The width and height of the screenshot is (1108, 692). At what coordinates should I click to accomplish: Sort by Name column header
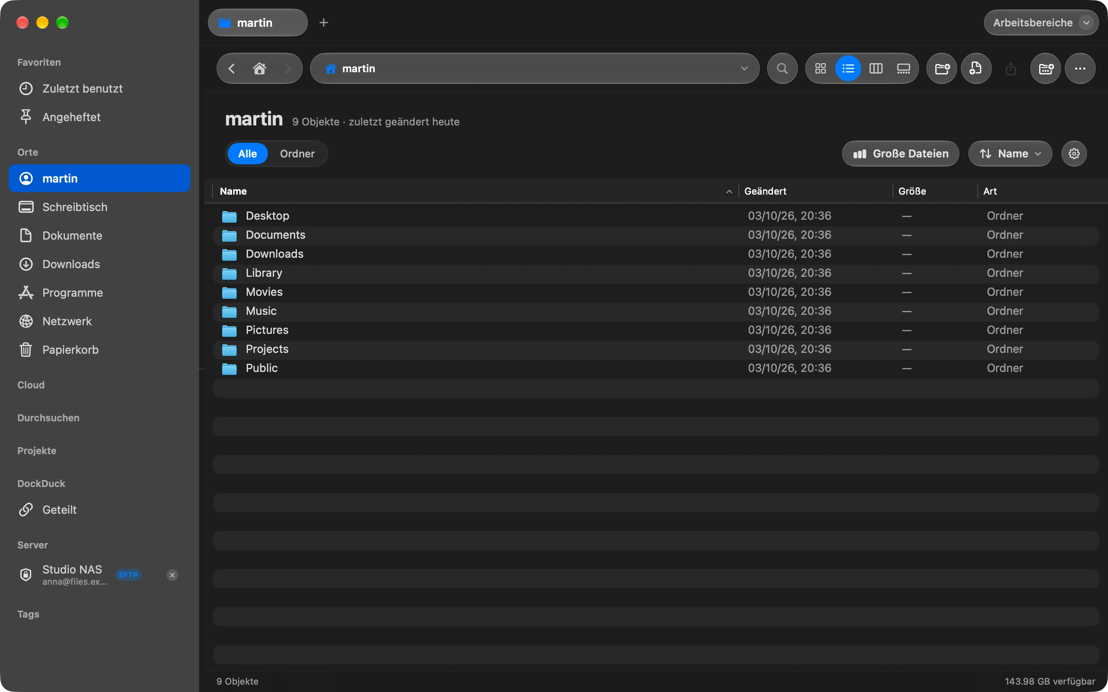pyautogui.click(x=475, y=191)
